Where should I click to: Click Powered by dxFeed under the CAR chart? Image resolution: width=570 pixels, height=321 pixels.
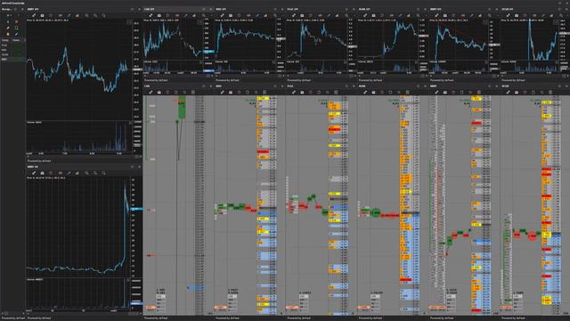click(156, 80)
